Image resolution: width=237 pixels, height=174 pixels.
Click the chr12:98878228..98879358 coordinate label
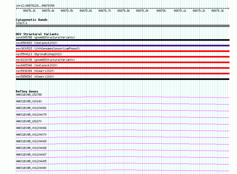(x=35, y=6)
